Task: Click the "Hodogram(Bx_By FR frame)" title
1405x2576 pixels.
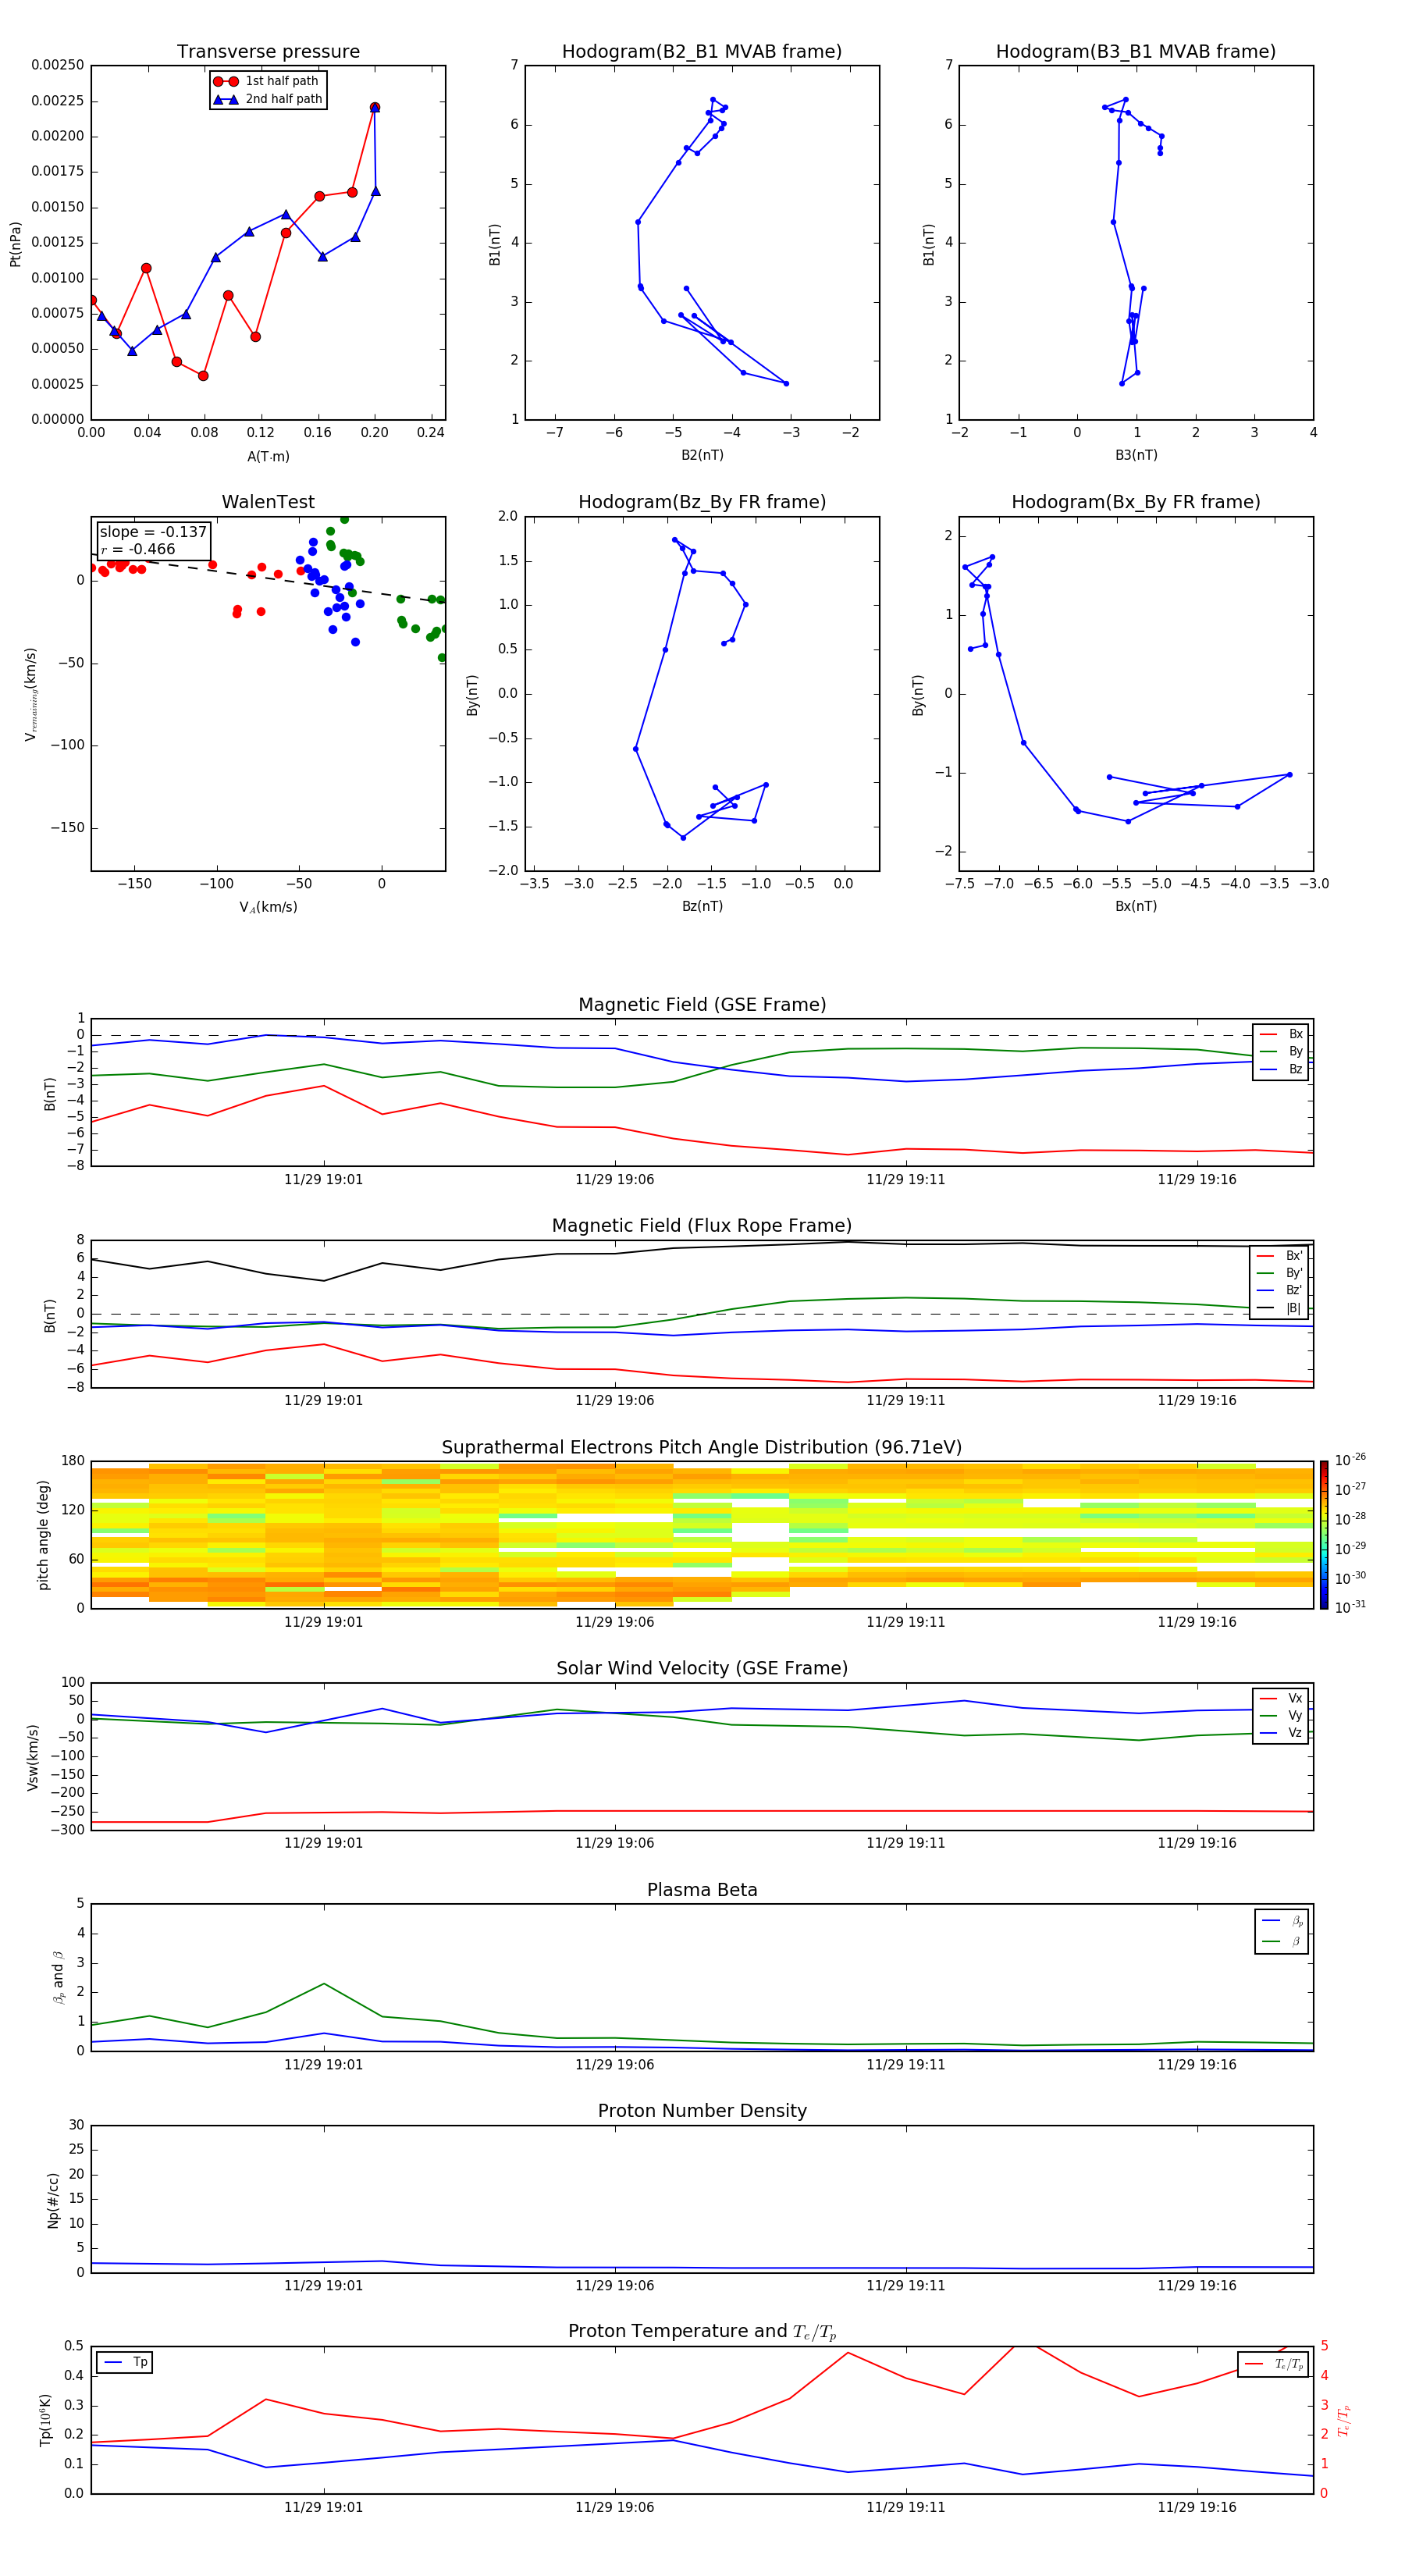Action: point(1135,502)
